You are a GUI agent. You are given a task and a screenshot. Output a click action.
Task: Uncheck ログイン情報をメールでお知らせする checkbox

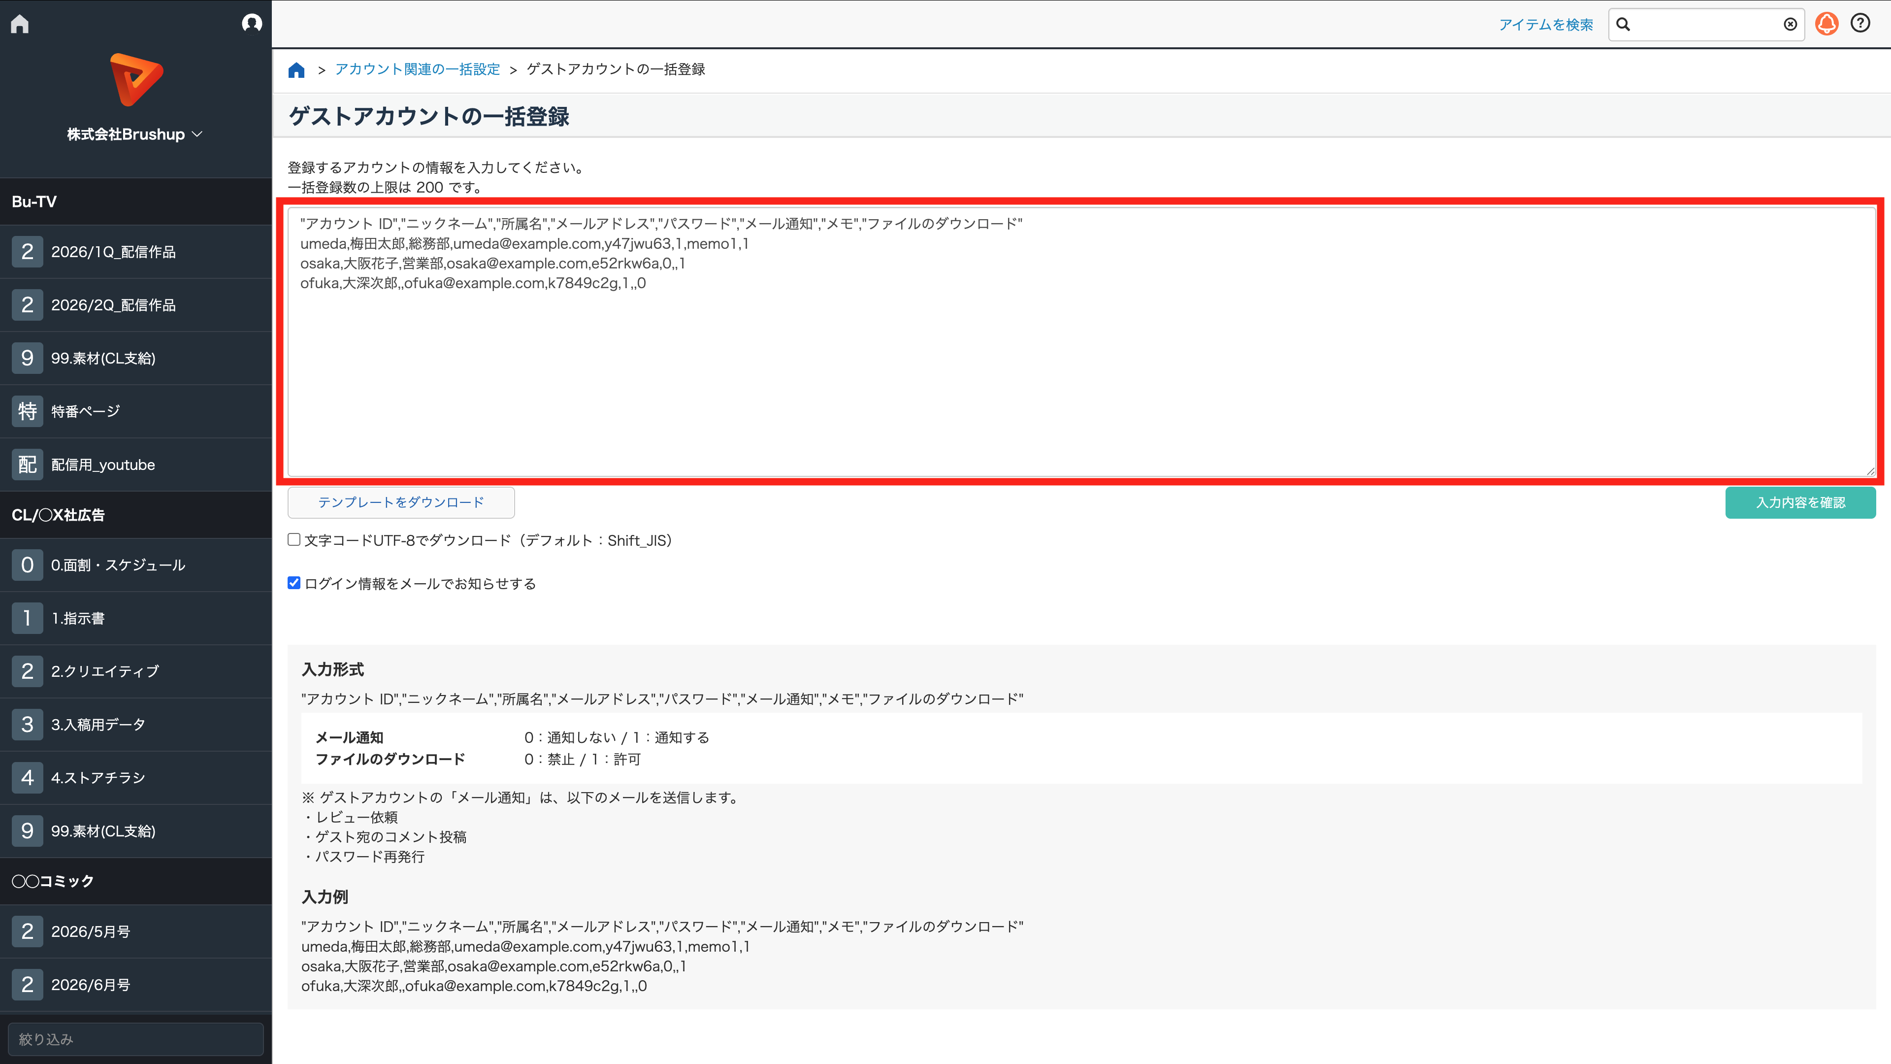pyautogui.click(x=293, y=583)
